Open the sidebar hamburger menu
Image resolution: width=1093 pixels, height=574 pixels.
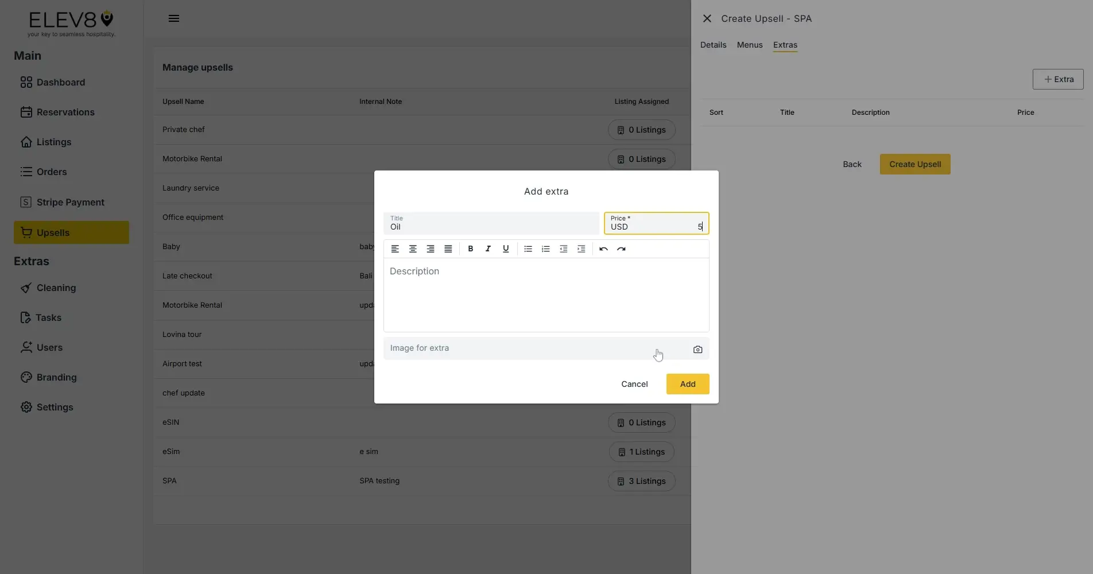coord(173,18)
